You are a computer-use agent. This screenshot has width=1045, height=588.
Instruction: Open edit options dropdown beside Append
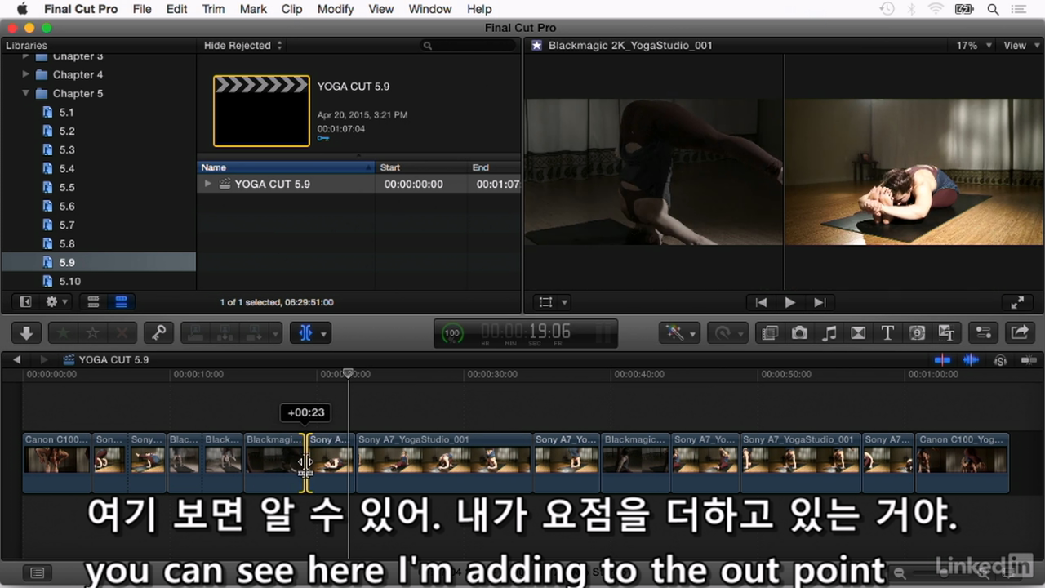pyautogui.click(x=275, y=332)
